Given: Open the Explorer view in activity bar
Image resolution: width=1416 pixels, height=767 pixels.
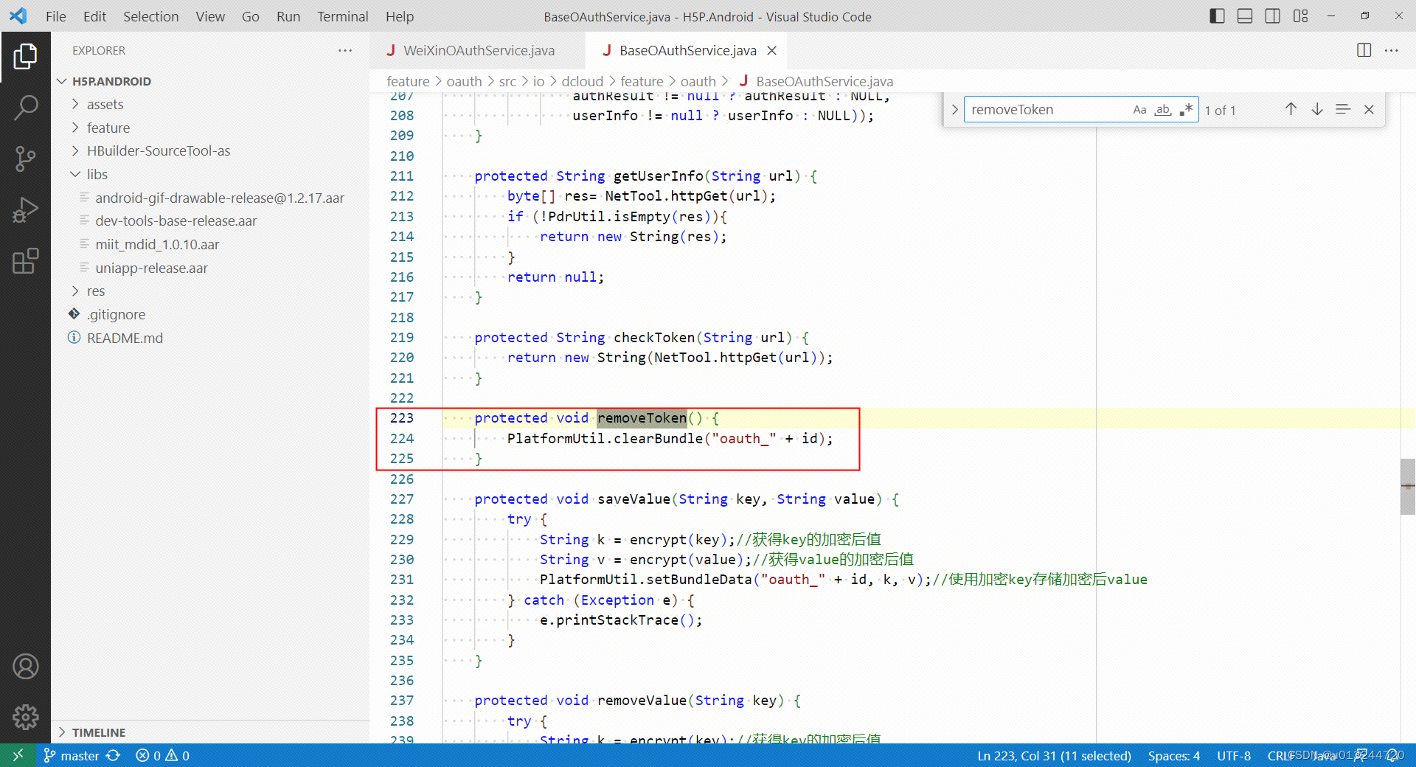Looking at the screenshot, I should coord(25,57).
